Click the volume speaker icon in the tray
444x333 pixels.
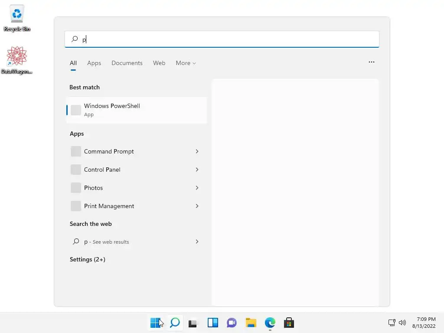click(x=402, y=323)
